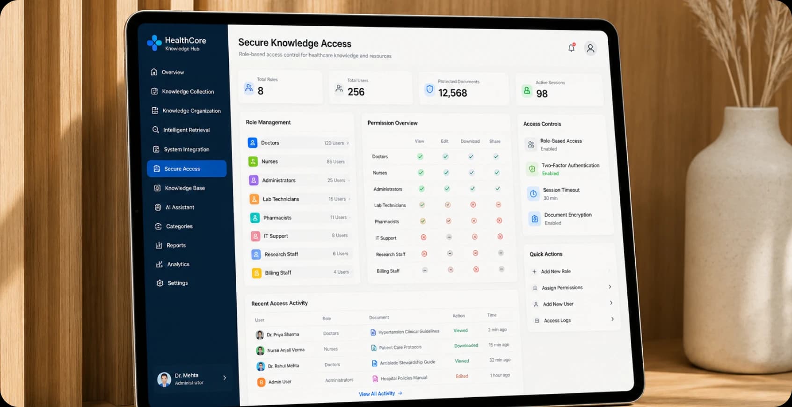Open Access Logs chevron arrow

point(612,319)
